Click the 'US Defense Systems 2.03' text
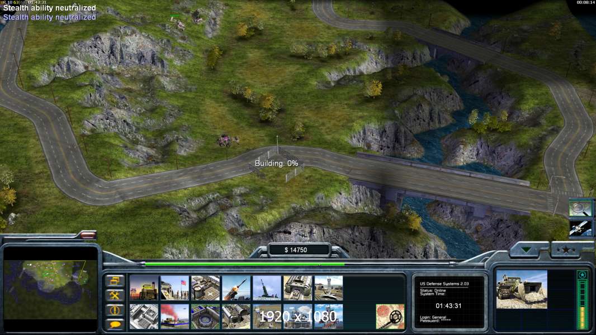Viewport: 596px width, 335px height. (444, 284)
